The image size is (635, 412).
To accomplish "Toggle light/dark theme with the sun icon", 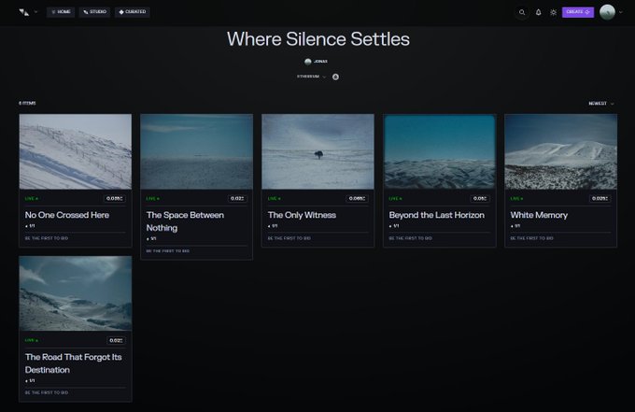I will point(553,12).
